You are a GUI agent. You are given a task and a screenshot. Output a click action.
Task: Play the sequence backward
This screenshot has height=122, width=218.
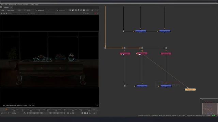(41, 113)
